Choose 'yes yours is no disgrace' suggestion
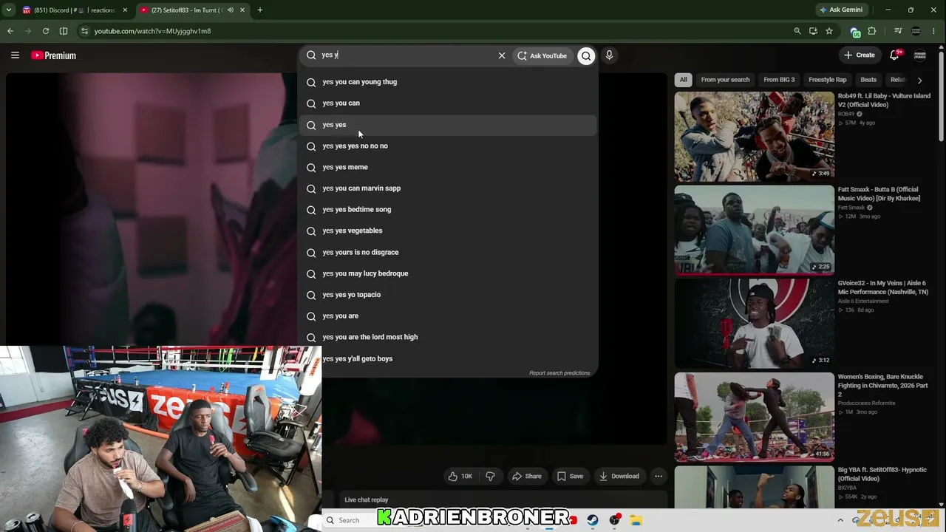Screen dimensions: 946x532 448,252
